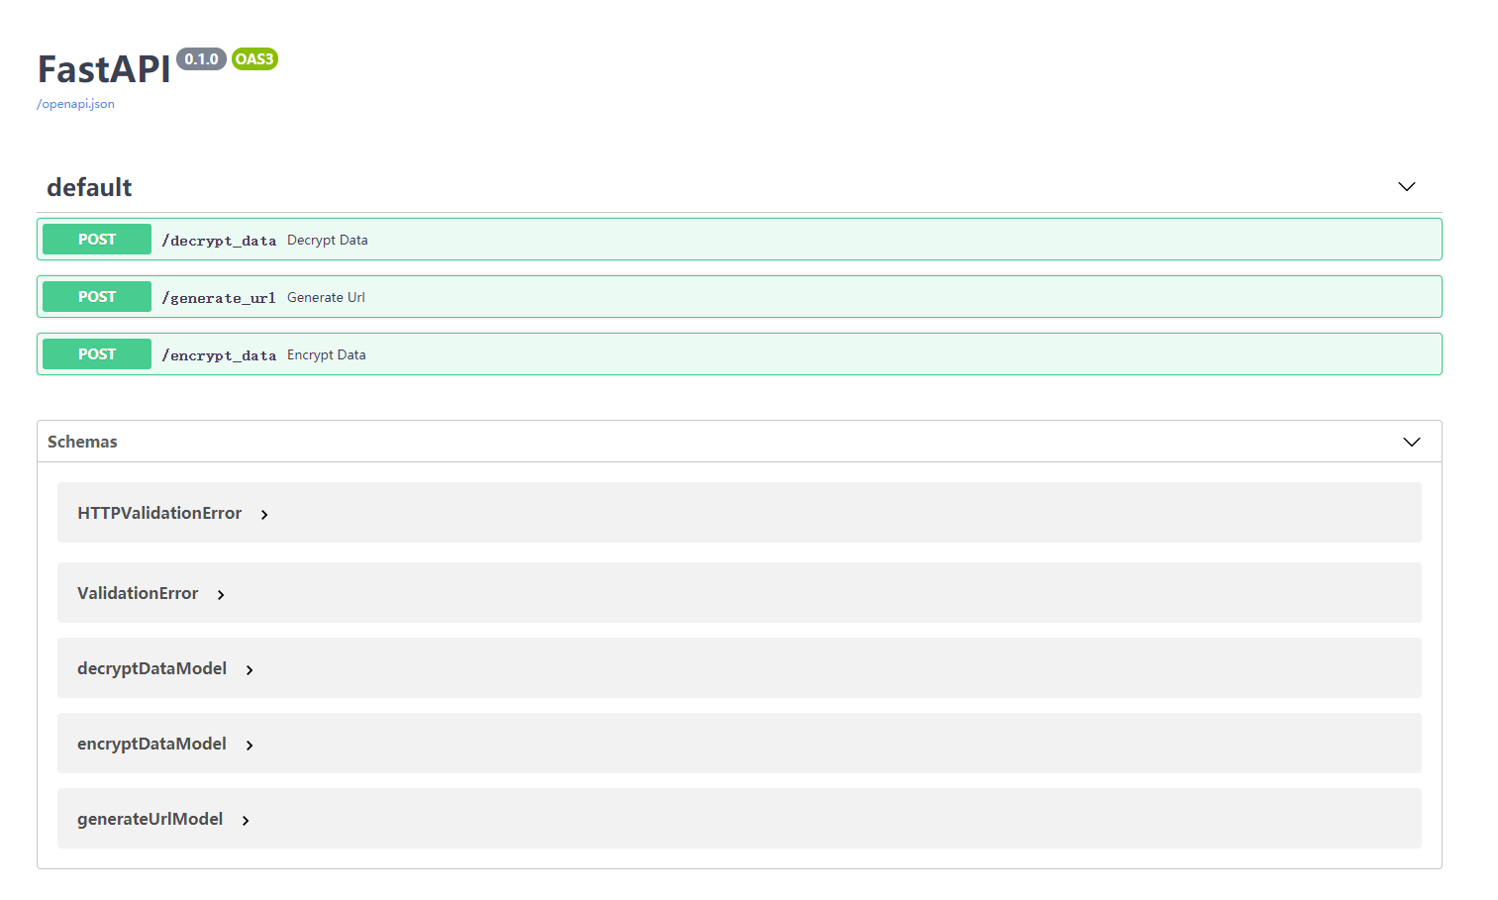Viewport: 1498px width, 900px height.
Task: Expand encryptDataModel schema arrow
Action: 250,746
